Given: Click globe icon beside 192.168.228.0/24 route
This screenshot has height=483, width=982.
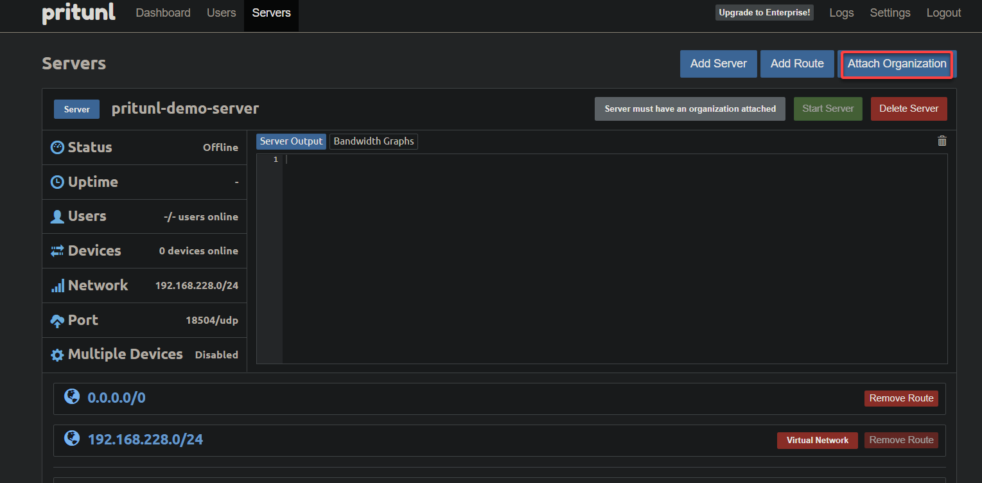Looking at the screenshot, I should tap(72, 438).
